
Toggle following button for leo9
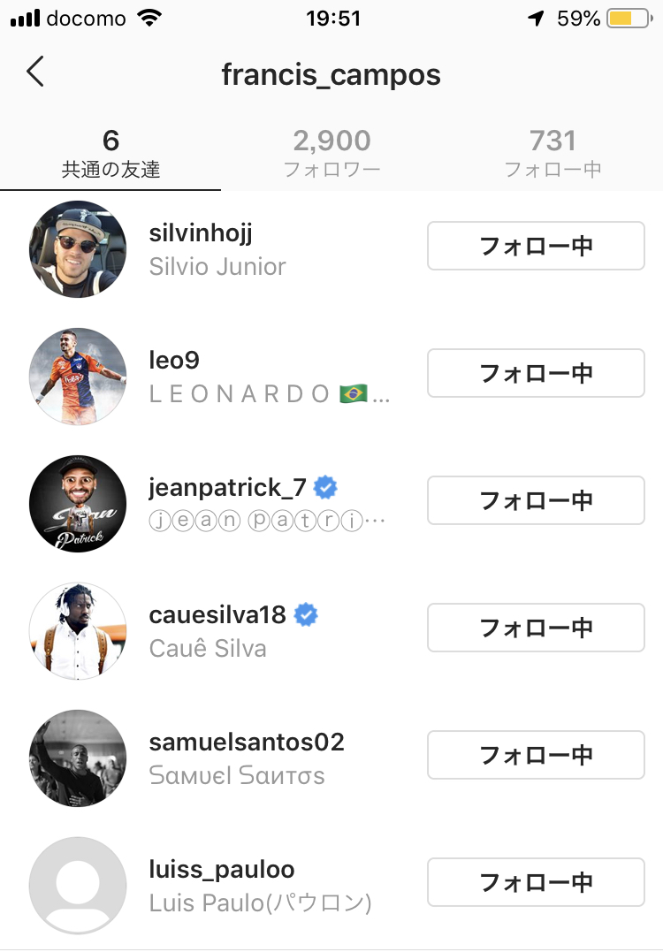click(536, 373)
